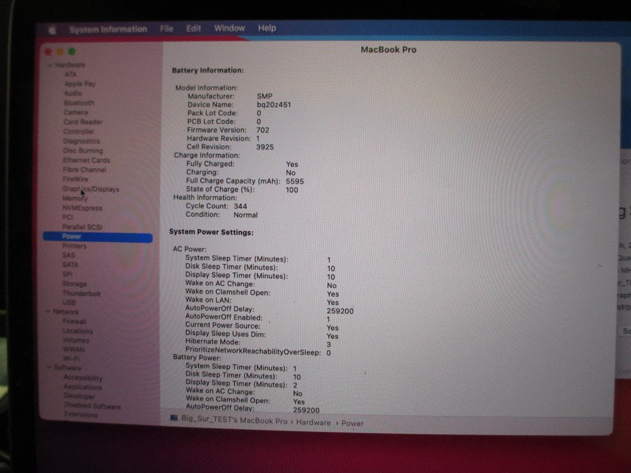Select USB in the sidebar
The height and width of the screenshot is (473, 631).
coord(69,302)
